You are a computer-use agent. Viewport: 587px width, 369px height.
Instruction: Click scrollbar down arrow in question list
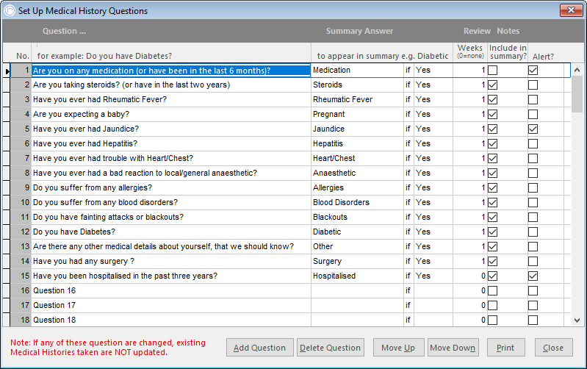tap(577, 320)
